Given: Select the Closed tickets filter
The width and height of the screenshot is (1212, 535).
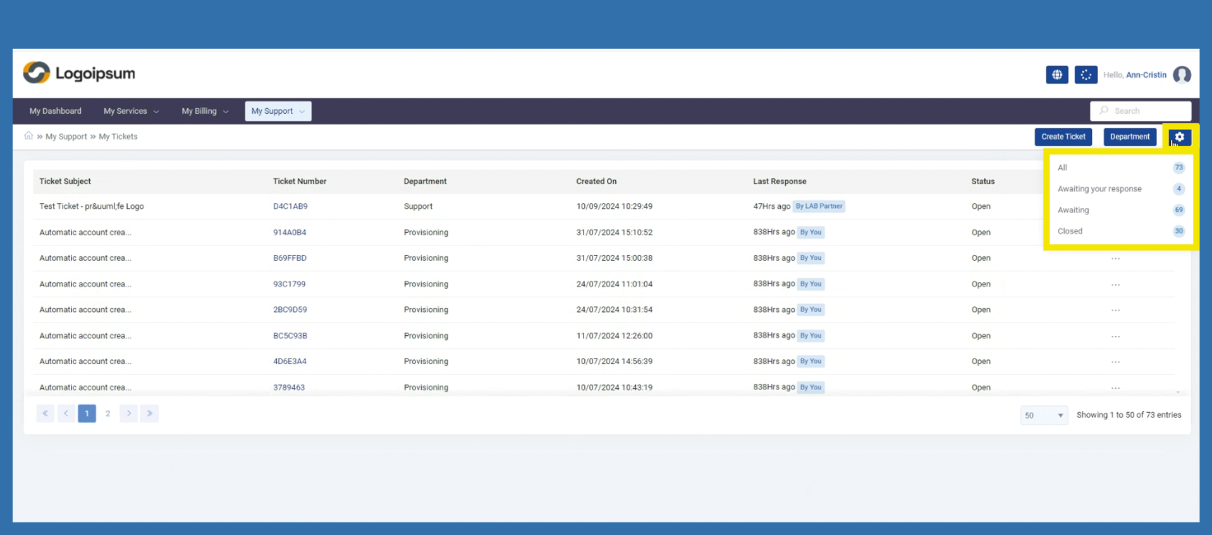Looking at the screenshot, I should click(1070, 231).
